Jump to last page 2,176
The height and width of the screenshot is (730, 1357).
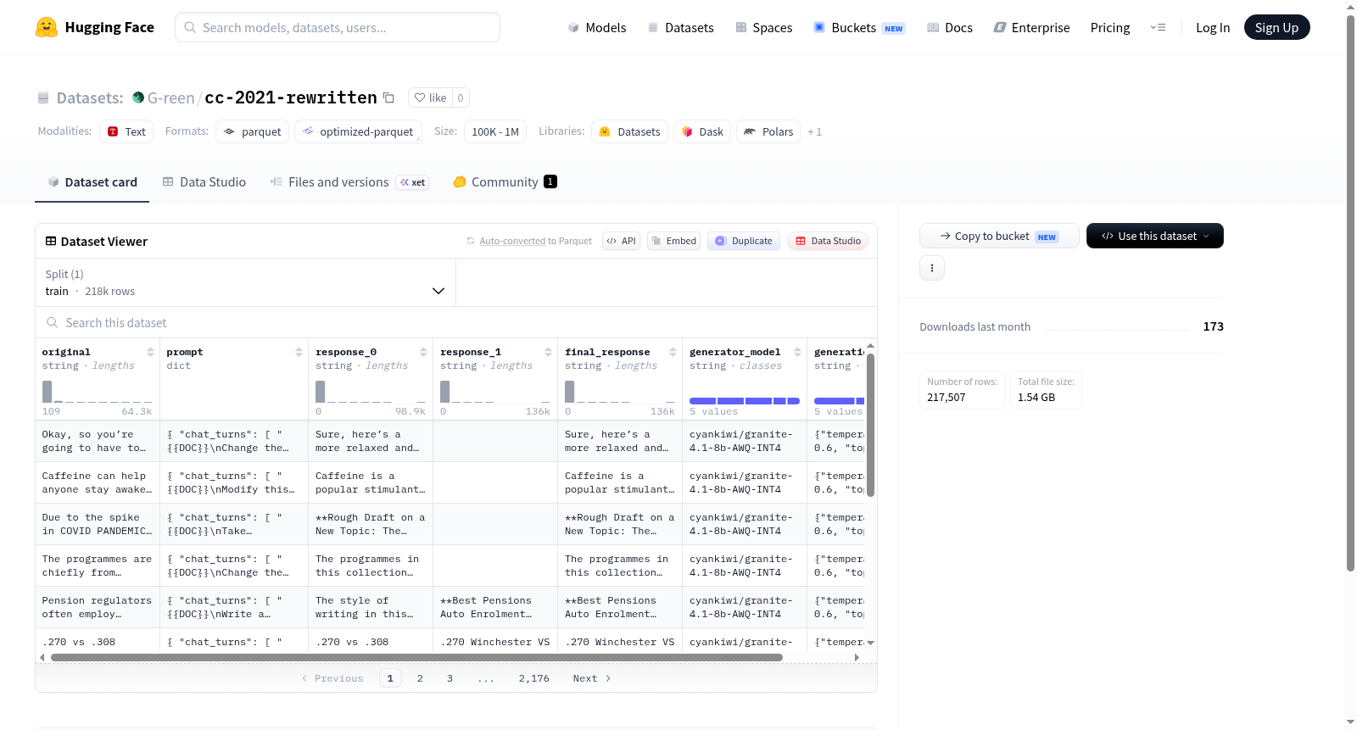pyautogui.click(x=534, y=678)
